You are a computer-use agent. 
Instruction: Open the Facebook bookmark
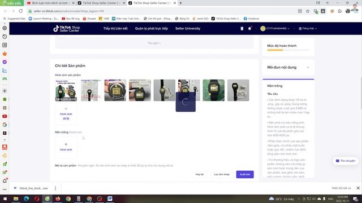251,19
